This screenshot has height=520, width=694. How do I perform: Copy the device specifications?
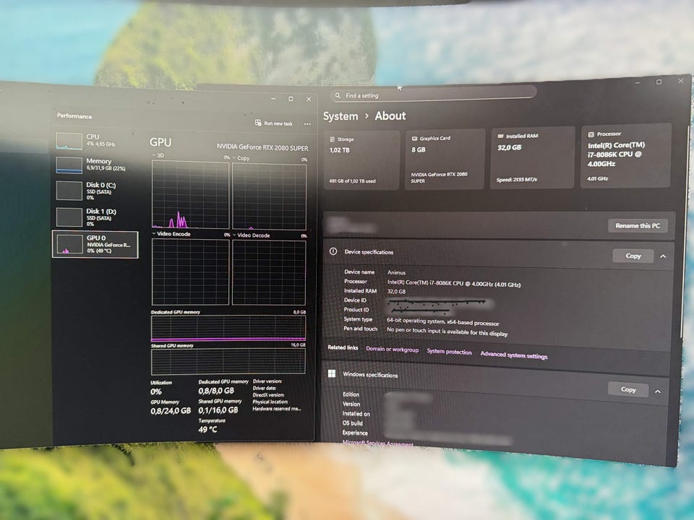tap(633, 256)
